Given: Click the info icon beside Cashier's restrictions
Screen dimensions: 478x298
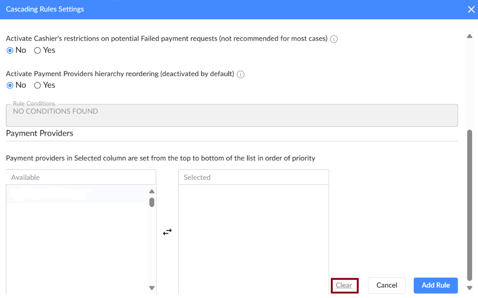Looking at the screenshot, I should tap(334, 39).
